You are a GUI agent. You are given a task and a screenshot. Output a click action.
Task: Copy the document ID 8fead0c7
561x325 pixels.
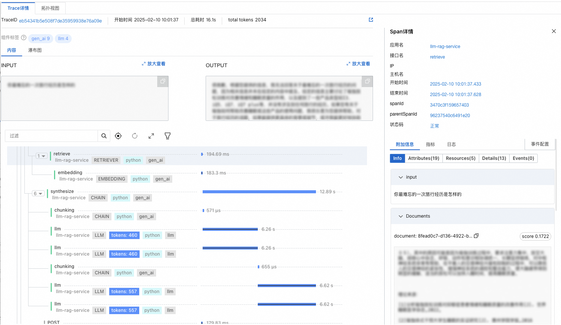pos(476,236)
